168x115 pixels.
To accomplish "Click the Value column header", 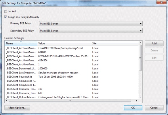I will pos(64,43).
